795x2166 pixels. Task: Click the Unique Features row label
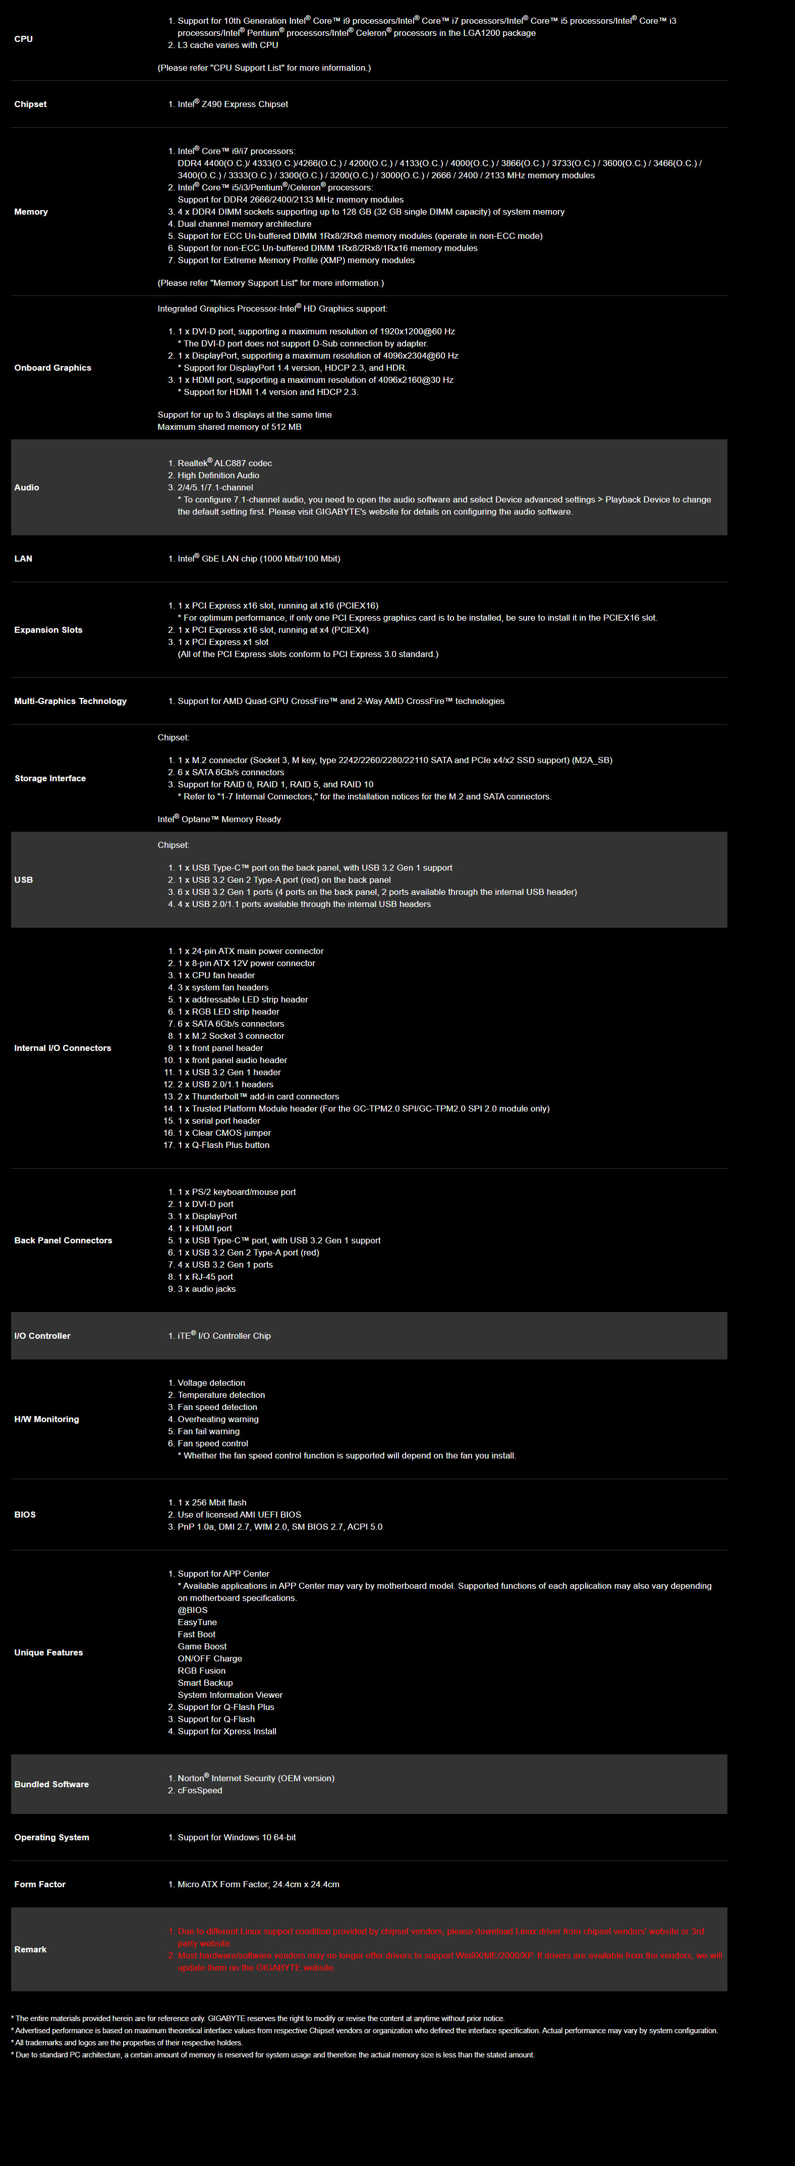[x=49, y=1652]
